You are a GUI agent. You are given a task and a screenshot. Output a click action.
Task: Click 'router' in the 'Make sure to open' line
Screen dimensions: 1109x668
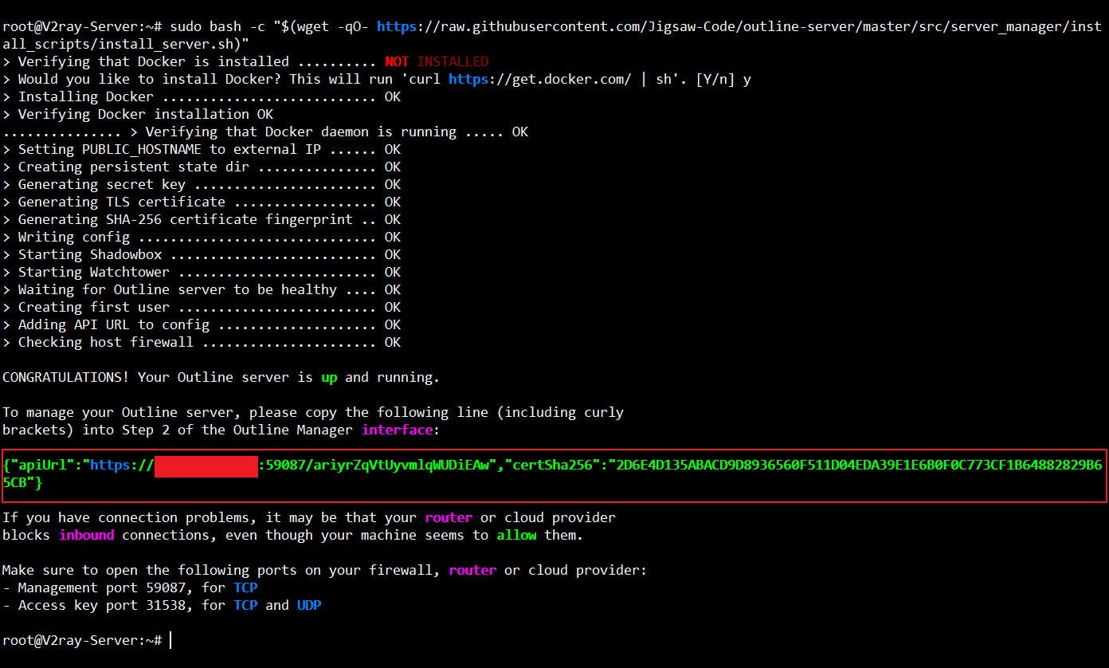472,570
